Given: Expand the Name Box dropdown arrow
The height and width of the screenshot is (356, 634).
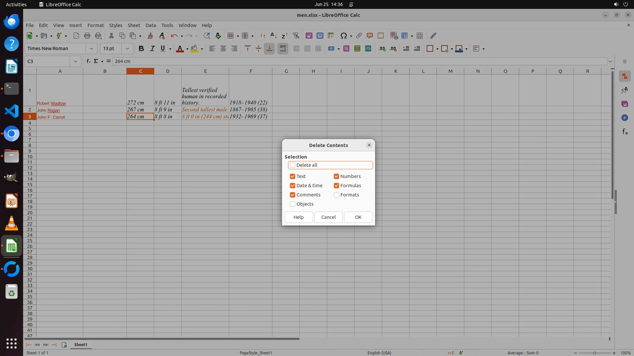Looking at the screenshot, I should (x=76, y=61).
